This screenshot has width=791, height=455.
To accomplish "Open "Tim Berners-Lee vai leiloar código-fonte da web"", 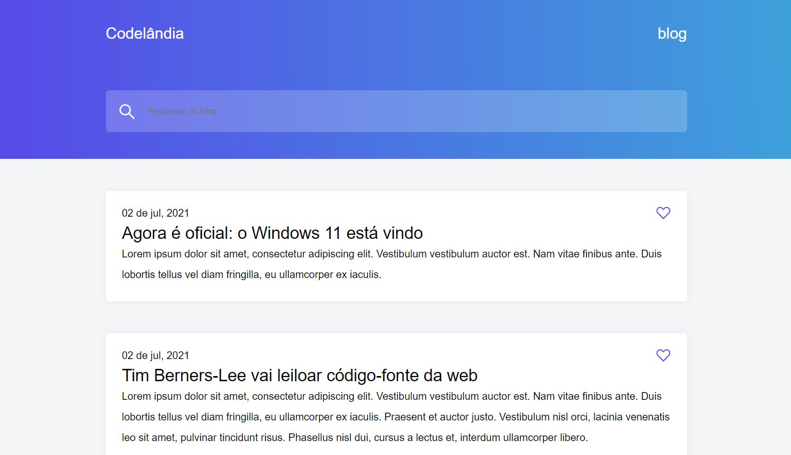I will tap(300, 376).
